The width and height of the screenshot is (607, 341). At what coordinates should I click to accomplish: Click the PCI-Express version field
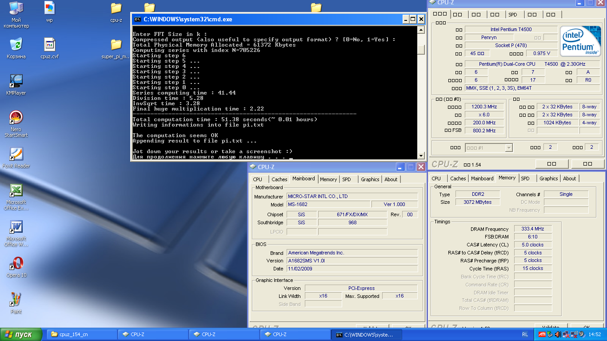coord(361,288)
